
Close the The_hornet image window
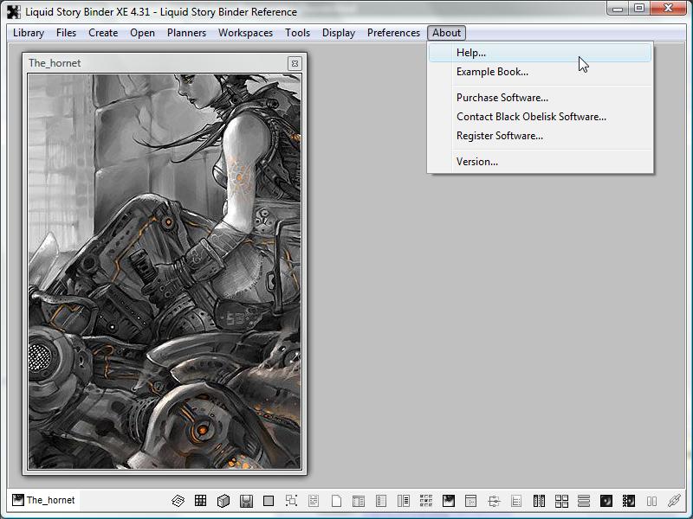pyautogui.click(x=295, y=63)
